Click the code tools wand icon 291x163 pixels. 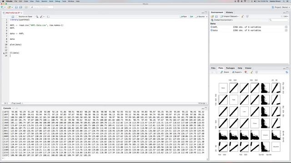coord(41,17)
